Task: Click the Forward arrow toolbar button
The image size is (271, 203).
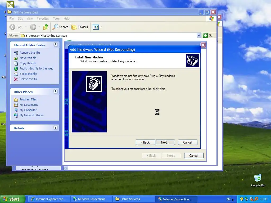Action: click(x=33, y=27)
